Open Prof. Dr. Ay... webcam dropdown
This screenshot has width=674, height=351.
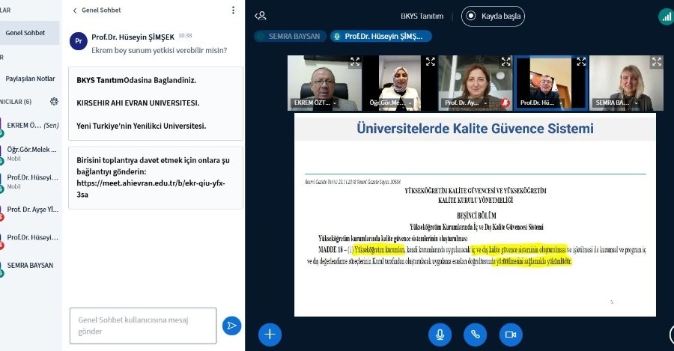click(486, 103)
